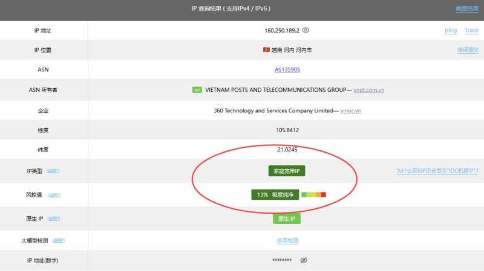Open the IDC机房IP explanation link
Screen dimensions: 484x271
[437, 171]
